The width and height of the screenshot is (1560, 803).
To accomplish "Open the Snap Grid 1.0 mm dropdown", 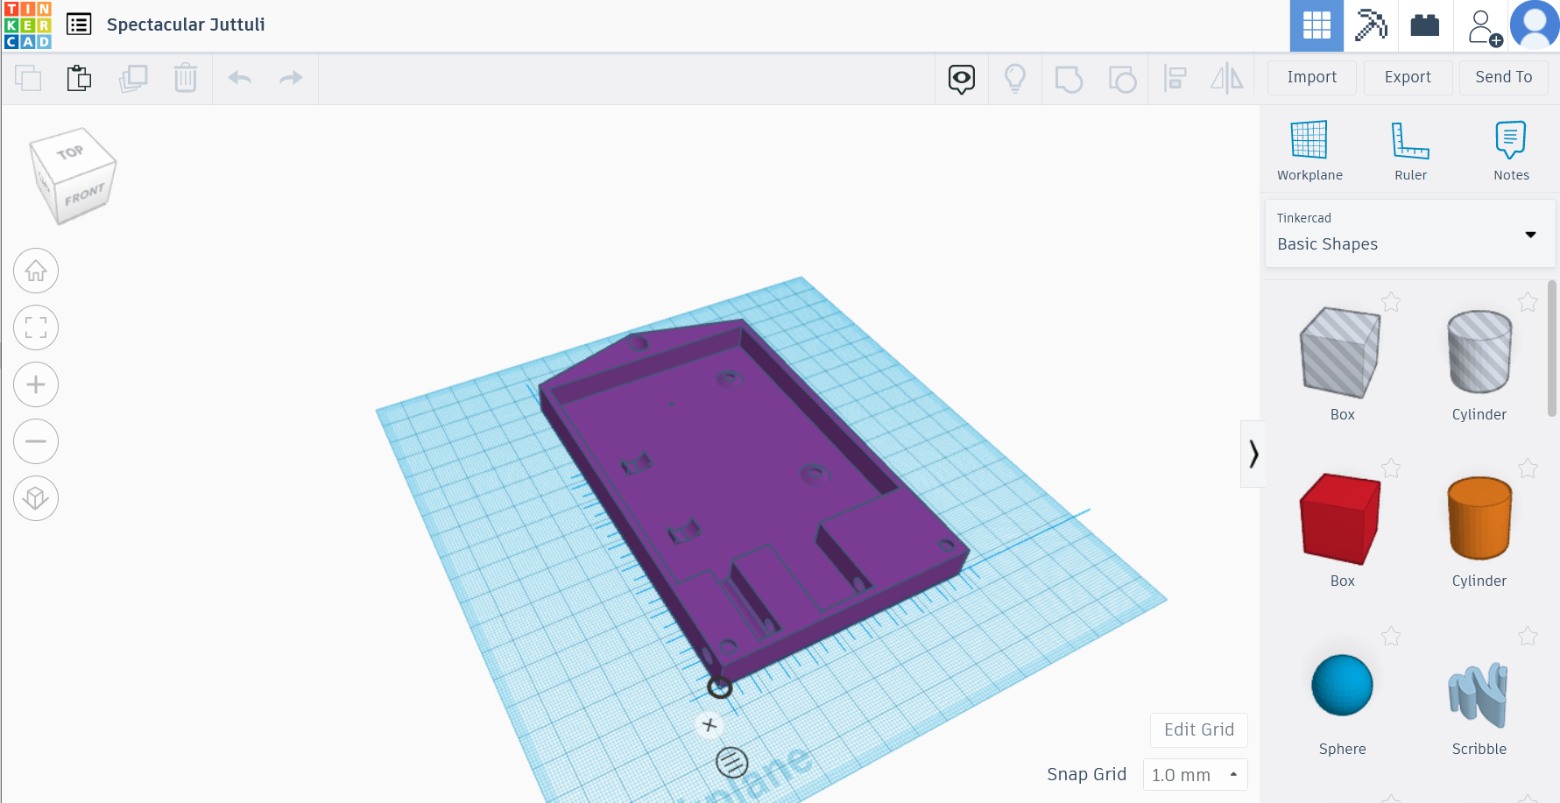I will 1195,775.
